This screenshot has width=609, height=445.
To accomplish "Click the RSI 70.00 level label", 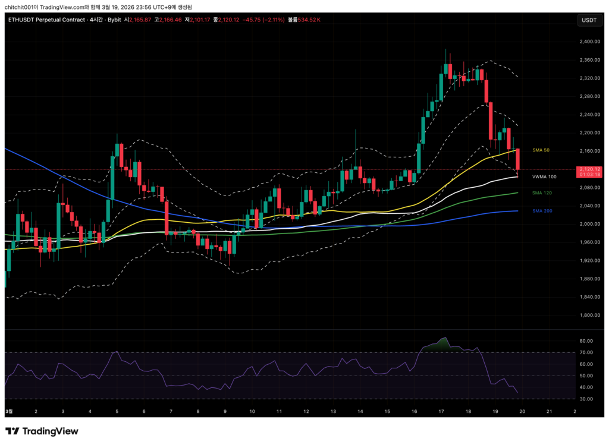I will coord(588,353).
